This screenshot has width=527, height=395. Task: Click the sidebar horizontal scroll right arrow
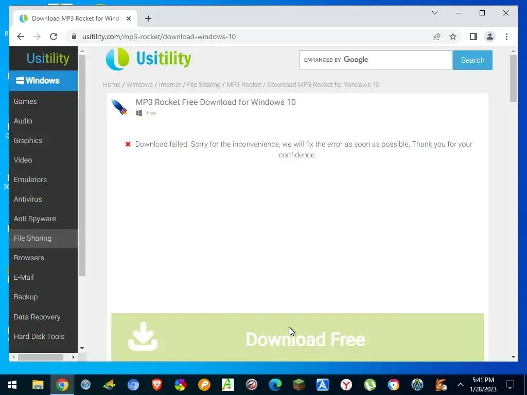pyautogui.click(x=73, y=357)
